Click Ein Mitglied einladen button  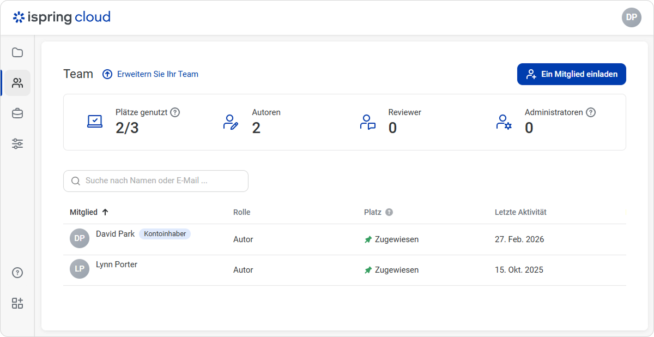coord(572,74)
